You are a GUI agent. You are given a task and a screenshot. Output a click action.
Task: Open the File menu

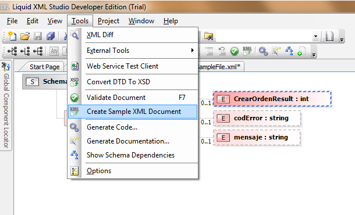[x=12, y=21]
